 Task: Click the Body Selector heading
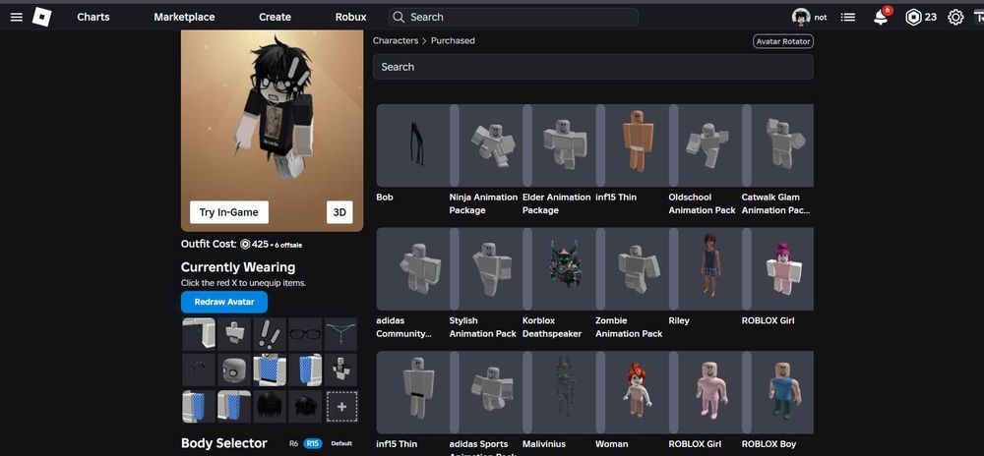click(224, 443)
